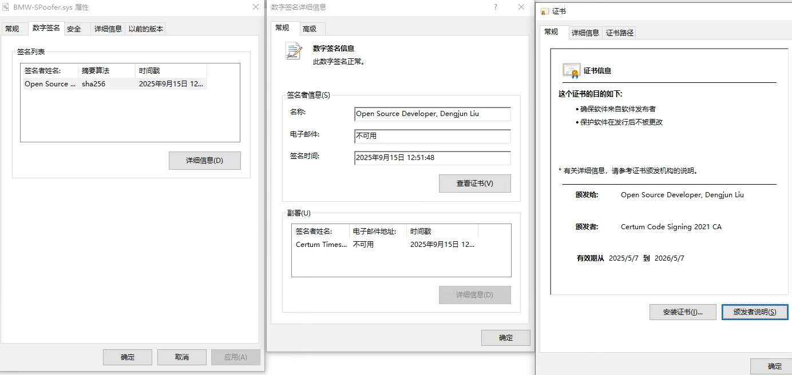Switch to 以前的版本 tab
The height and width of the screenshot is (375, 792).
[145, 29]
